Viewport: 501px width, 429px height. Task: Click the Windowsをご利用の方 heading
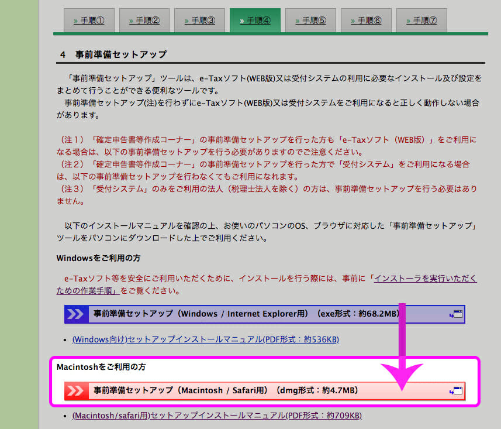[98, 258]
